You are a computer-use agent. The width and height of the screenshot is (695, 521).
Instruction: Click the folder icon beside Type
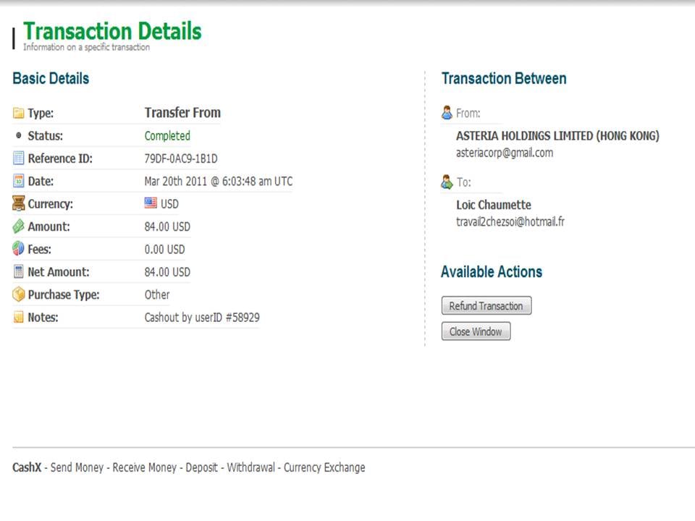pos(18,113)
